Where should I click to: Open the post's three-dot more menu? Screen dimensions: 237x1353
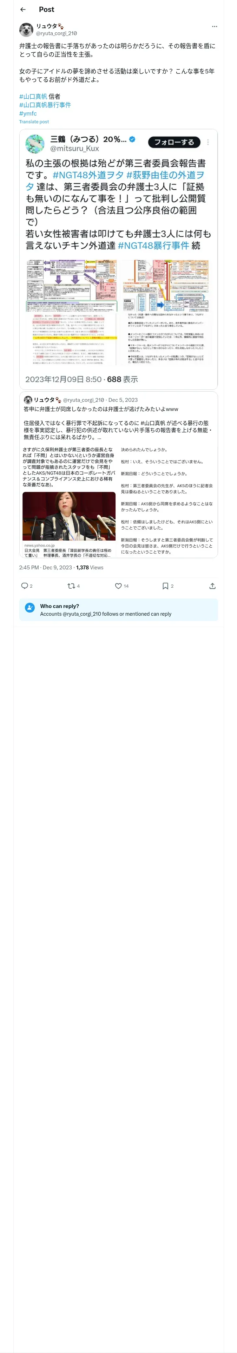click(214, 26)
